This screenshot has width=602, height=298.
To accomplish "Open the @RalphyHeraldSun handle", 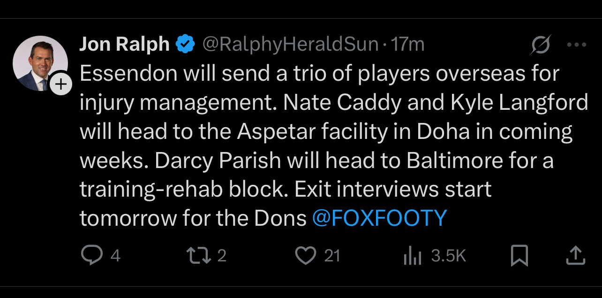I will pos(290,45).
